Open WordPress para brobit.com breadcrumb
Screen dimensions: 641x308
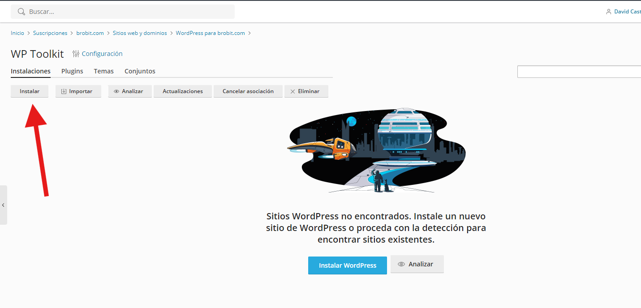[211, 33]
